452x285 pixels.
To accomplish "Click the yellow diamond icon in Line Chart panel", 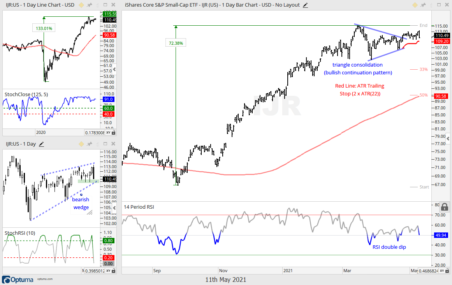I will 81,5.
